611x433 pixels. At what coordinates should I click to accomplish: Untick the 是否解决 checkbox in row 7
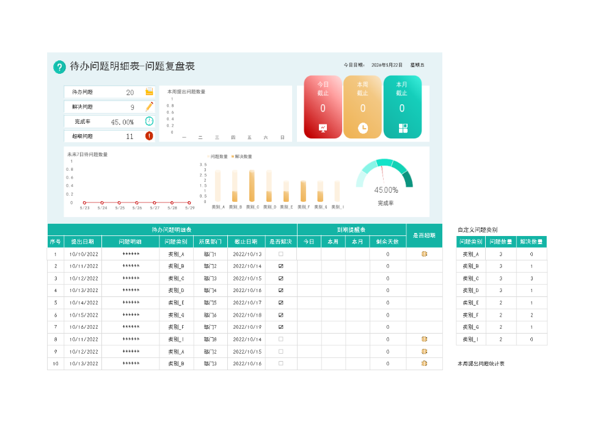281,327
